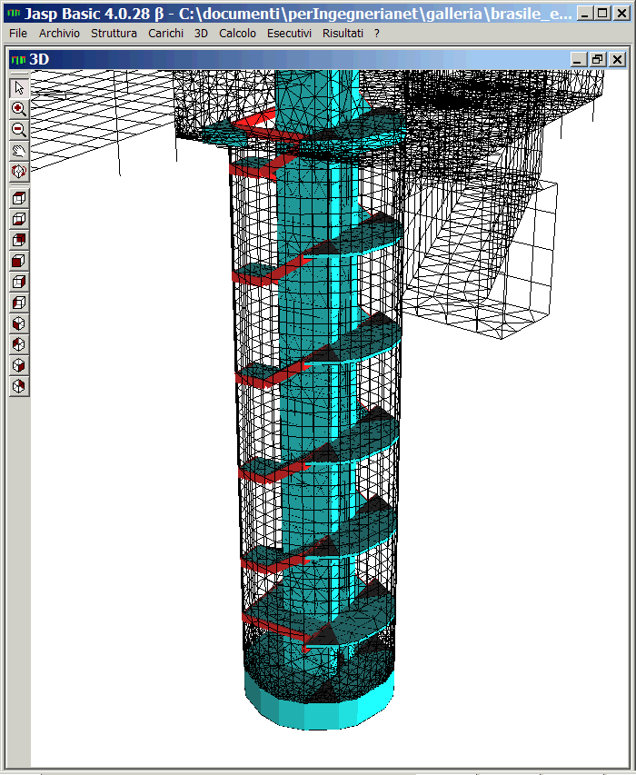This screenshot has height=775, width=636.
Task: Restore down the inner 3D window
Action: [598, 60]
